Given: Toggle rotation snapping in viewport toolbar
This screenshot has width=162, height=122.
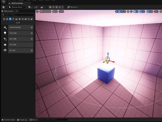Looking at the screenshot, I should 142,11.
